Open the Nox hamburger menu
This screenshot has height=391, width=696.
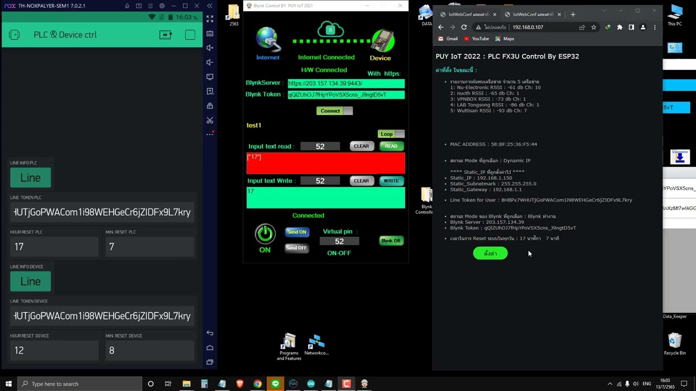coord(150,6)
